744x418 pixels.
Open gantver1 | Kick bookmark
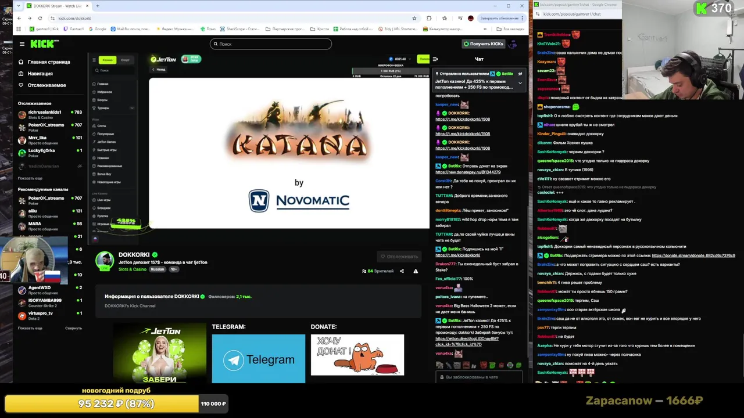click(44, 28)
